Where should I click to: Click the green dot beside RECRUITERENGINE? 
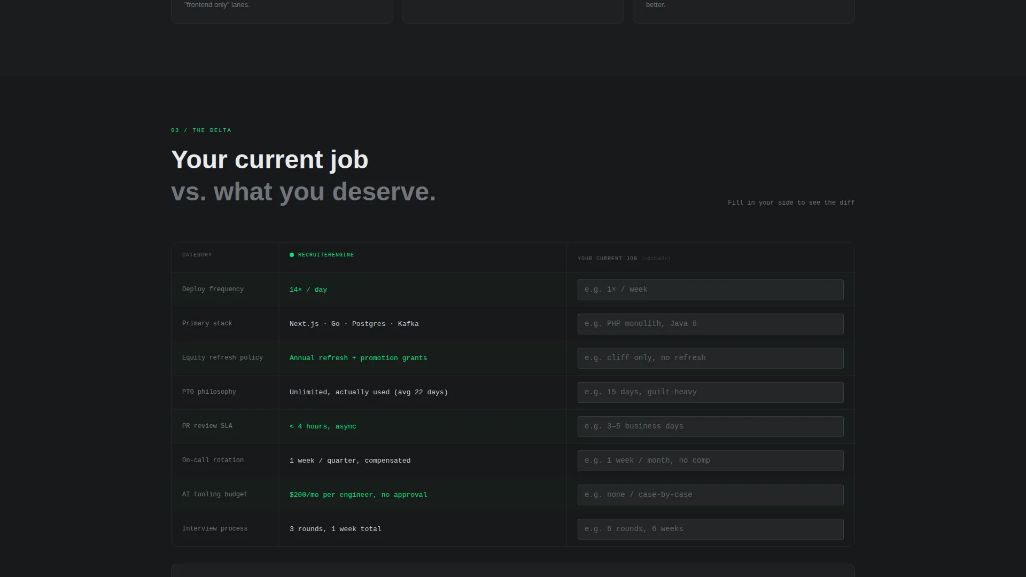point(292,255)
